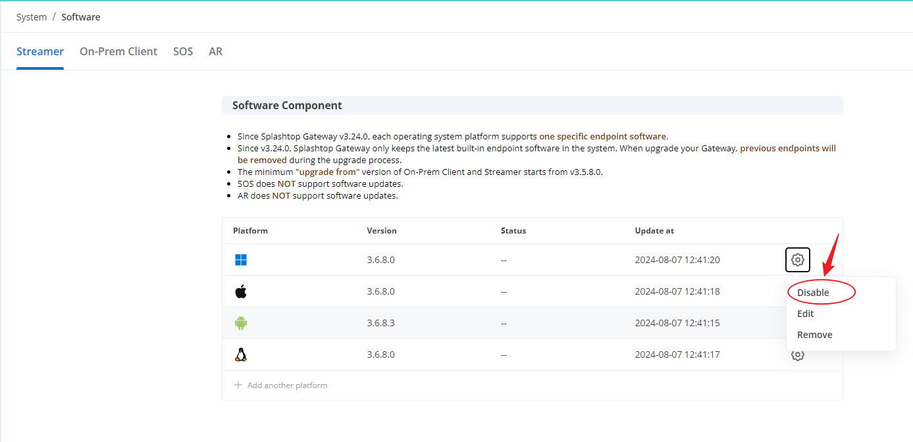Open the Linux row gear settings icon
Viewport: 913px width, 442px height.
tap(797, 355)
